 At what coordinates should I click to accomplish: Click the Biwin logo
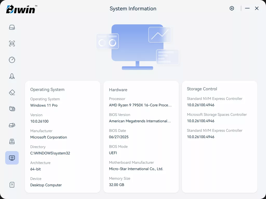pos(22,9)
